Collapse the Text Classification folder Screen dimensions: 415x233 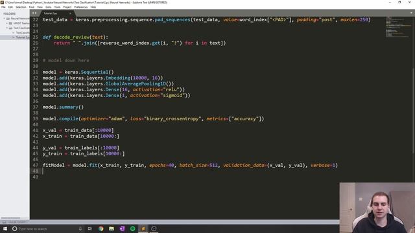pos(7,28)
